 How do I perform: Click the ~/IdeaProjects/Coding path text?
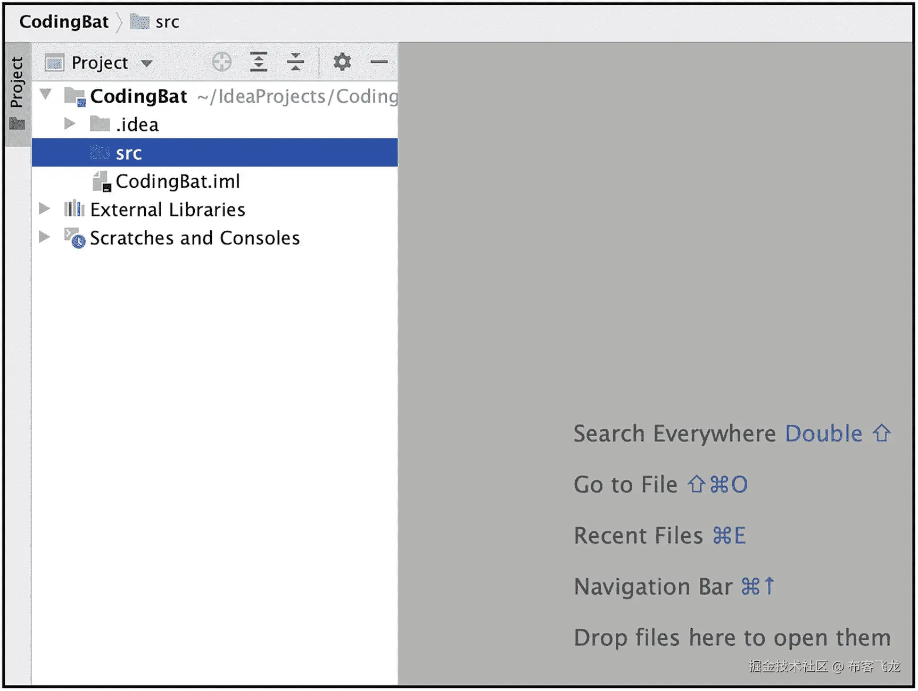click(x=297, y=96)
